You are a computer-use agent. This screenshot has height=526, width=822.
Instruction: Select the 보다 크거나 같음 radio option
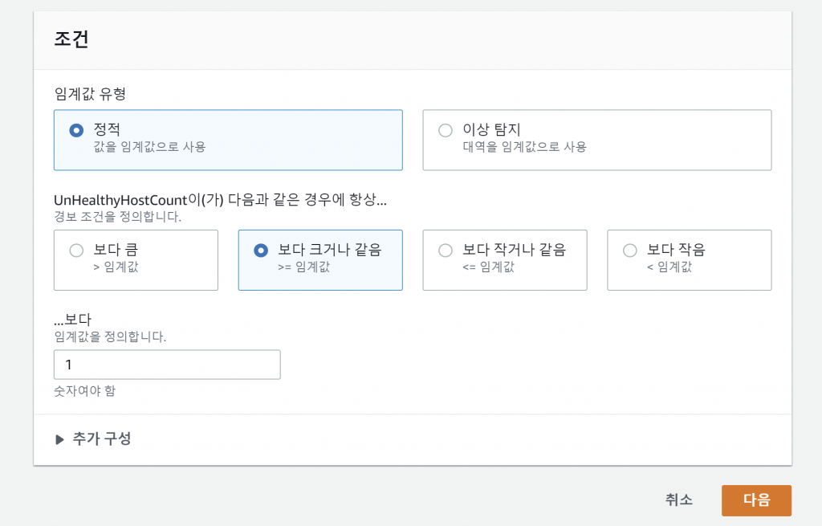coord(261,251)
